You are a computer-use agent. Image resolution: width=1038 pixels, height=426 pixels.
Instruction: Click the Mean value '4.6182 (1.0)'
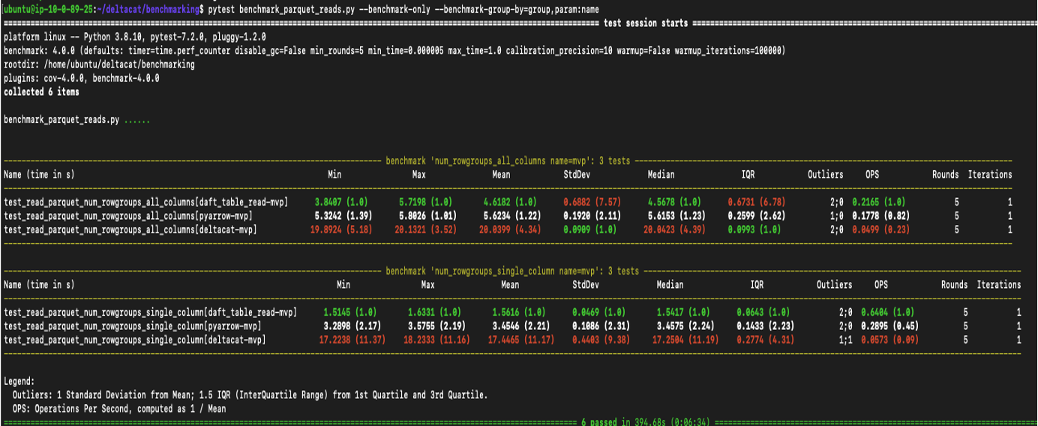coord(510,202)
